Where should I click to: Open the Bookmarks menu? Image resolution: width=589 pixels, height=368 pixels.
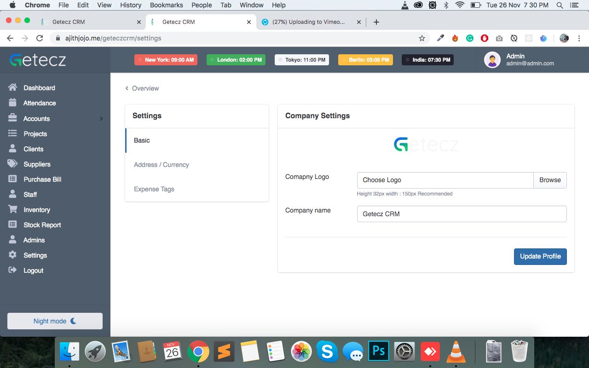pyautogui.click(x=167, y=5)
